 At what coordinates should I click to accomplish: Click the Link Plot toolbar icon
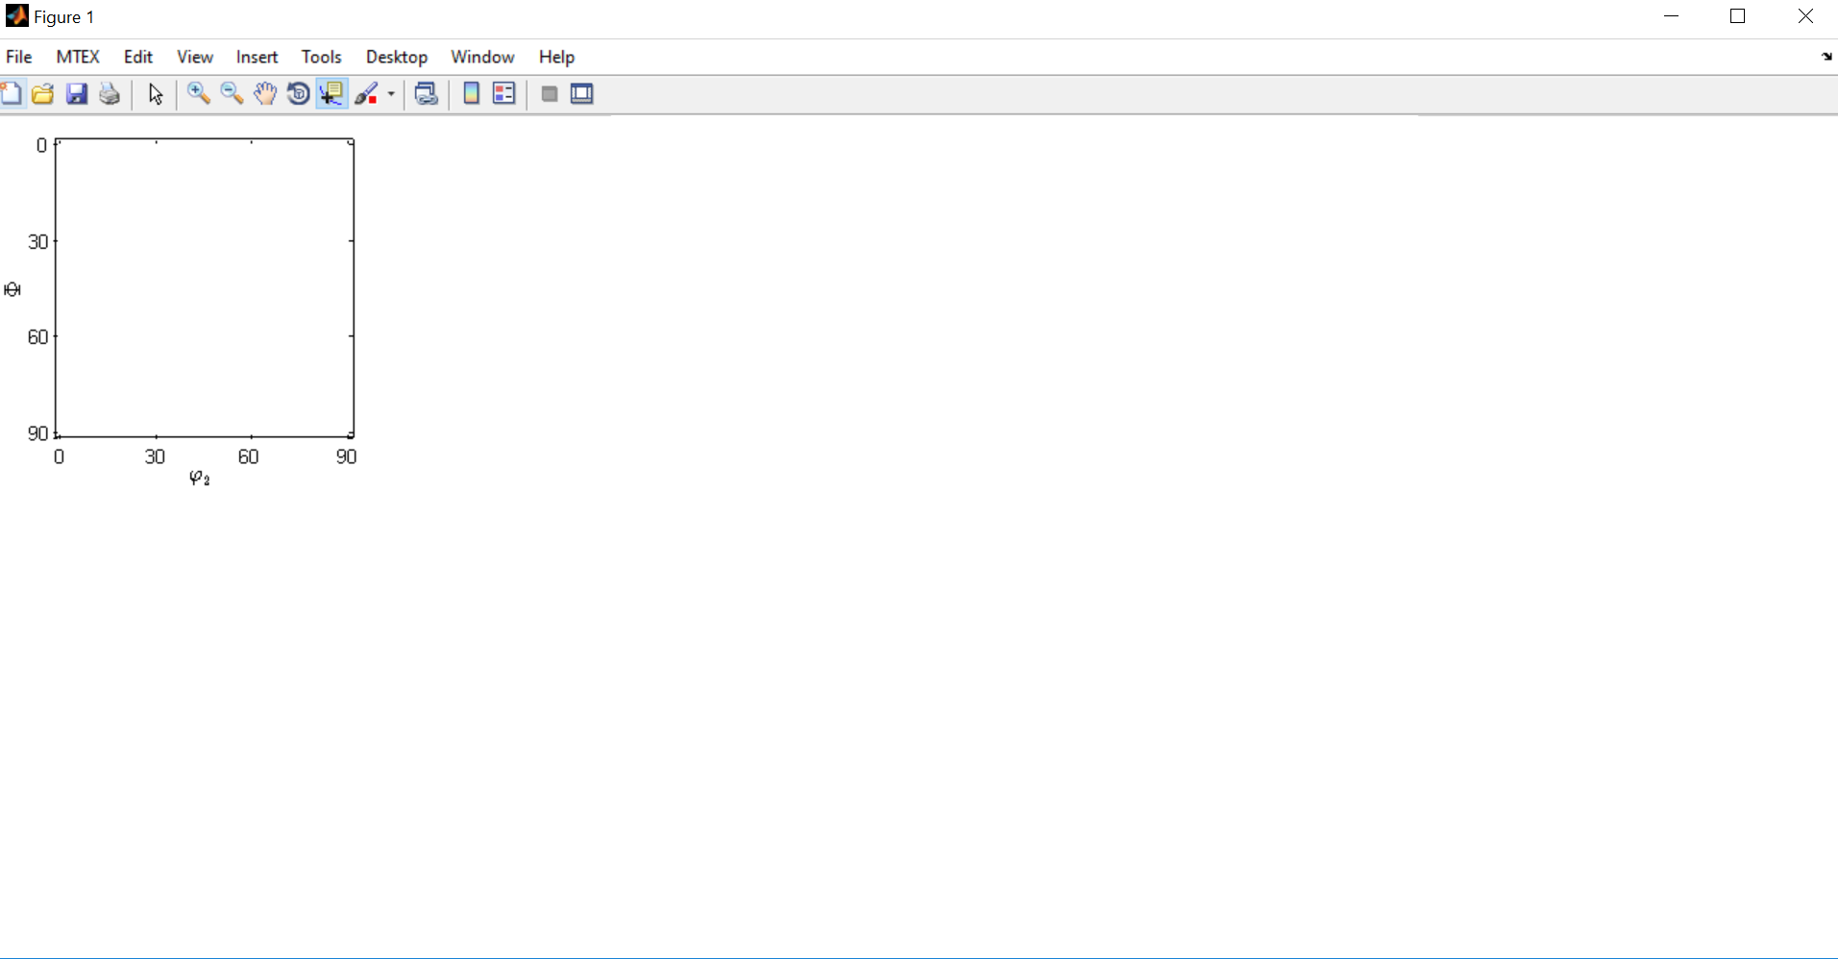coord(427,93)
